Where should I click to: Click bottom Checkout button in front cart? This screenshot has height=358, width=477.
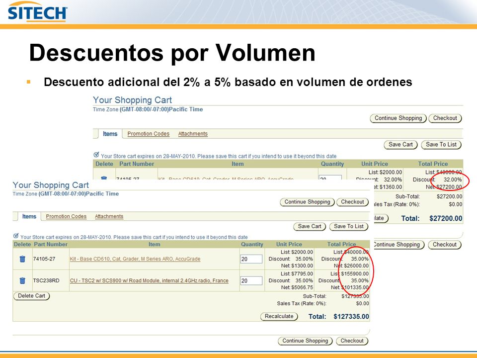[x=352, y=341]
